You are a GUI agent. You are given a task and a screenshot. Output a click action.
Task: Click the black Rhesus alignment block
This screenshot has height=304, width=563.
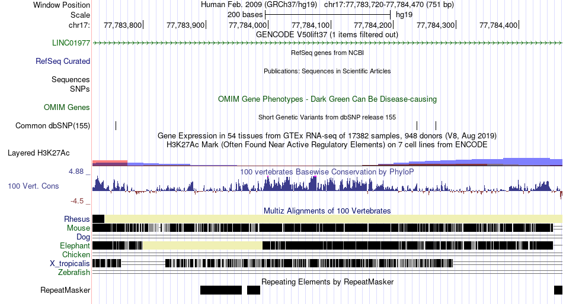[x=98, y=219]
